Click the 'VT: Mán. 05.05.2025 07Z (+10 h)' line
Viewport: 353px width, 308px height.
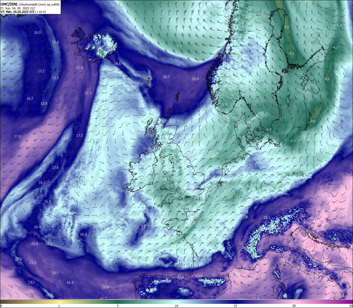coord(23,12)
